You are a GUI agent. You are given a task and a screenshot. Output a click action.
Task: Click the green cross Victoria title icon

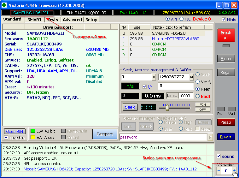pyautogui.click(x=4, y=5)
